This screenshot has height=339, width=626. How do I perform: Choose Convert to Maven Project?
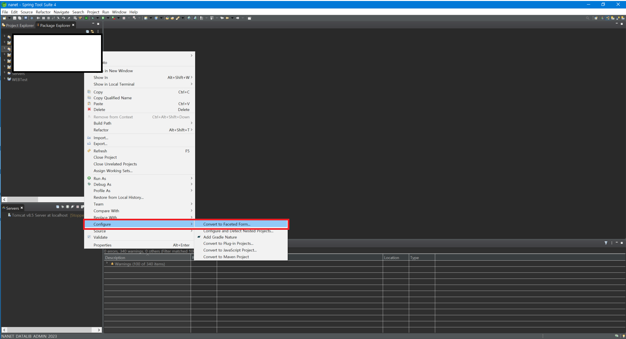[x=241, y=257]
